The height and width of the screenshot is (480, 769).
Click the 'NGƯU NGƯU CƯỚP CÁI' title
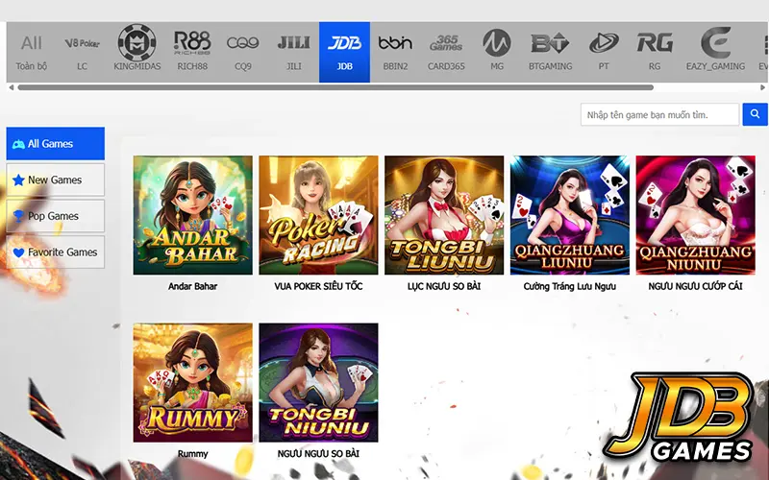(695, 286)
